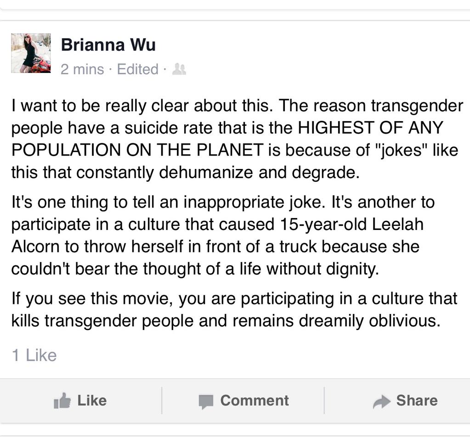Click the divider between Like and Comment
The height and width of the screenshot is (443, 470).
162,400
